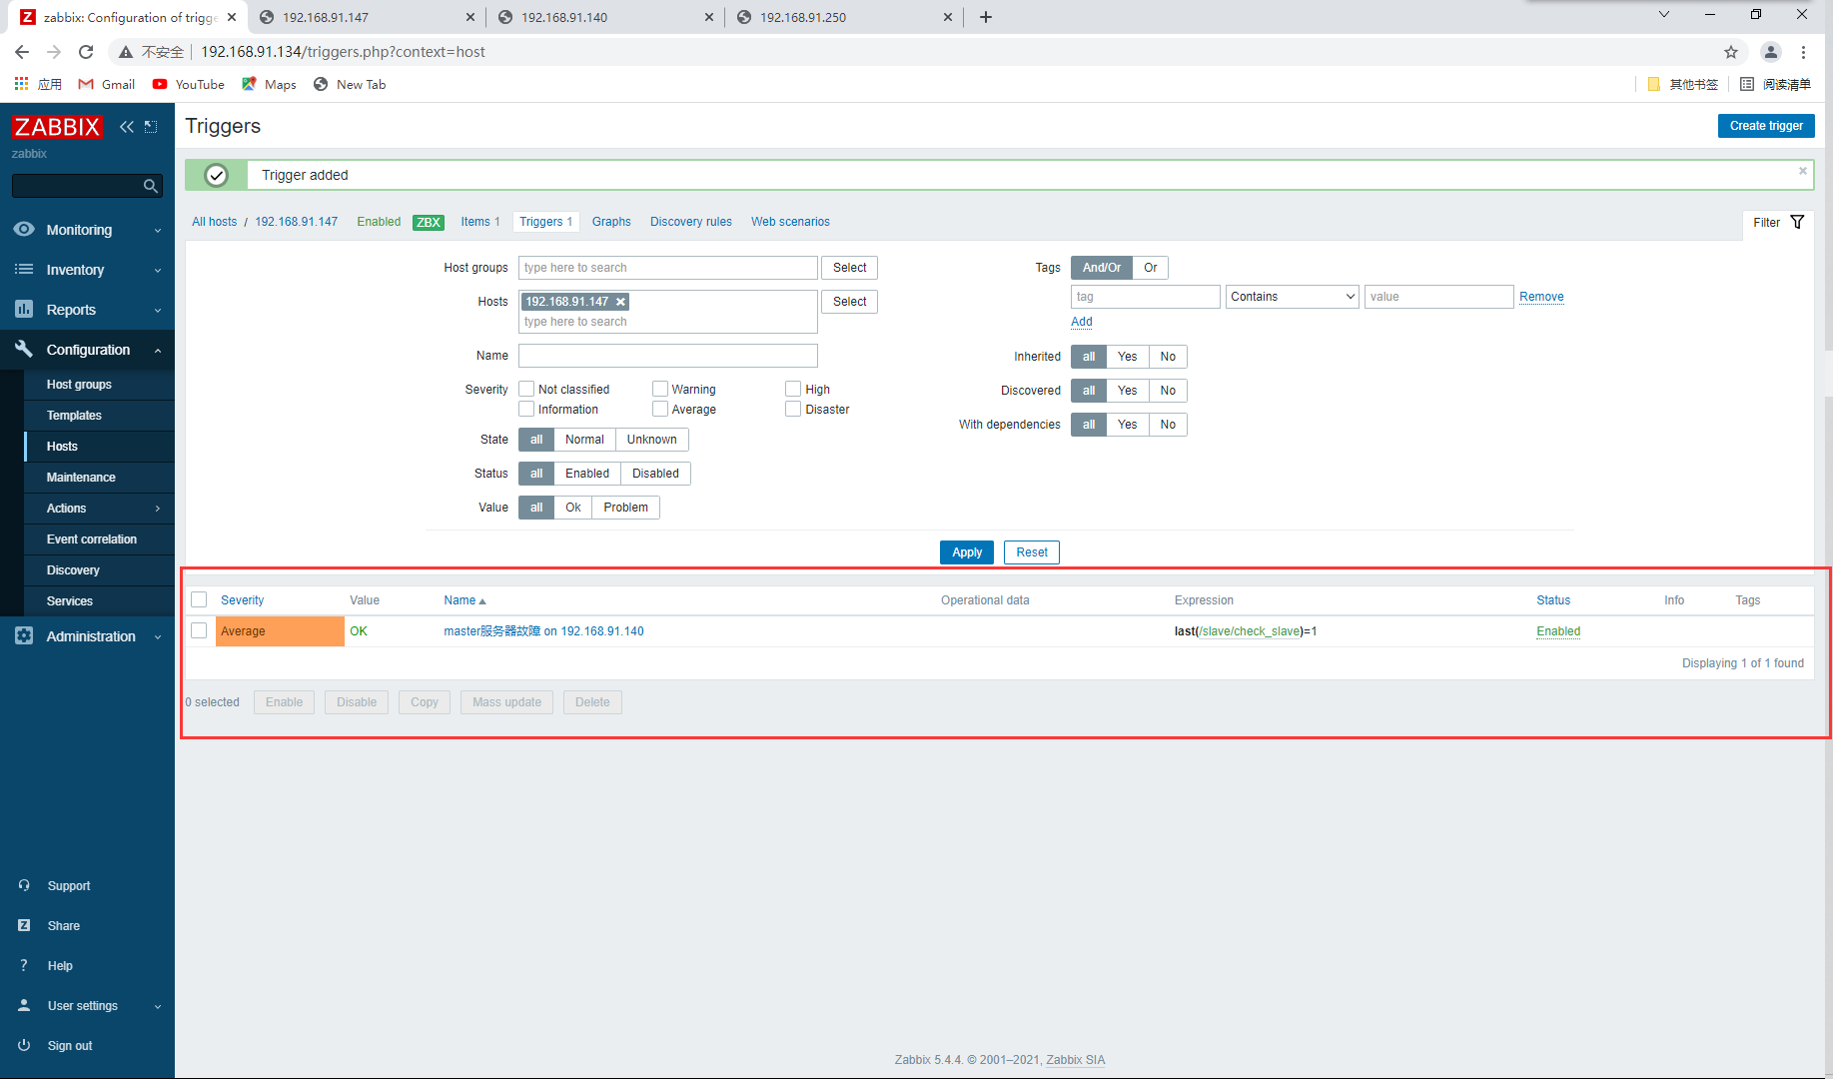Tick the select-all triggers checkbox
Screen dimensions: 1833x1079
199,599
